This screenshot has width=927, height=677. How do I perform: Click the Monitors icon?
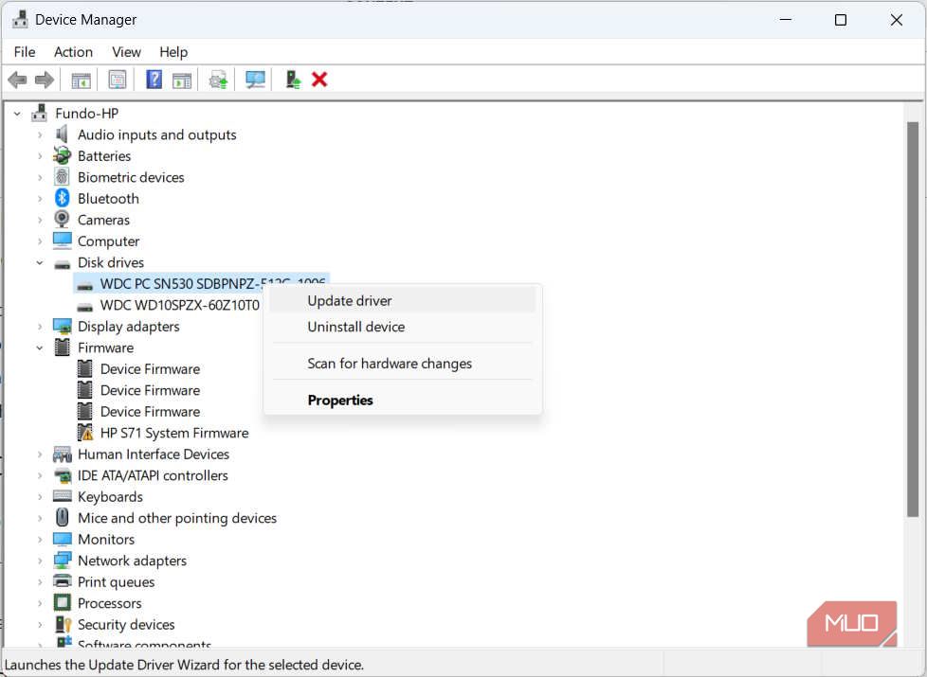pos(62,539)
